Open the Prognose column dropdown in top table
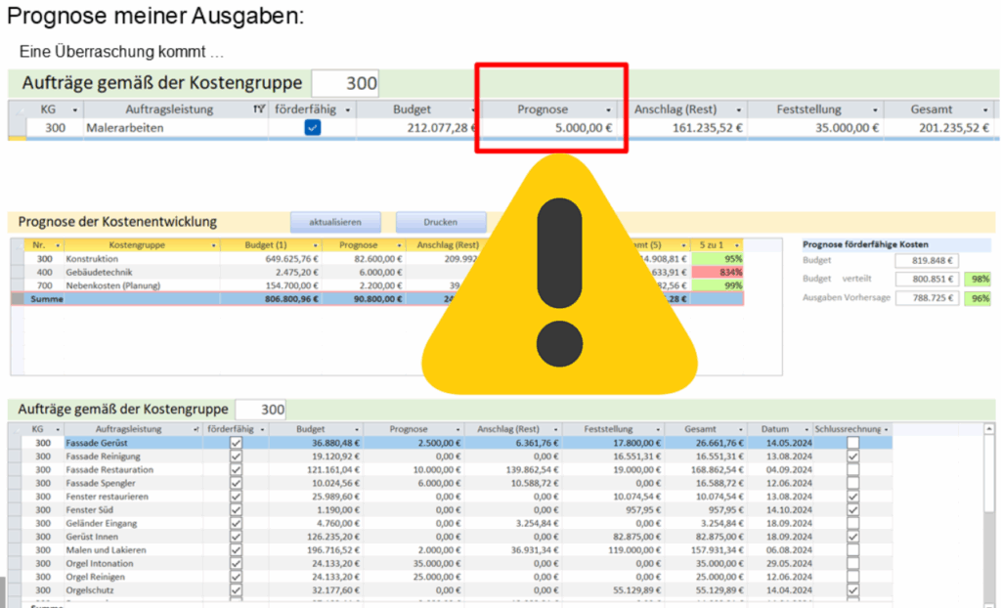This screenshot has height=608, width=1001. 609,109
